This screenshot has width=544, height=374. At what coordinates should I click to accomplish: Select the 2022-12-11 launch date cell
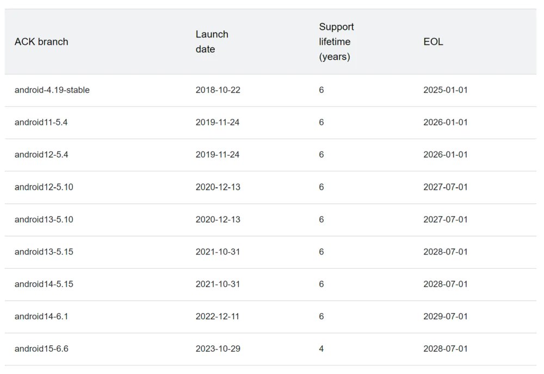(x=218, y=316)
